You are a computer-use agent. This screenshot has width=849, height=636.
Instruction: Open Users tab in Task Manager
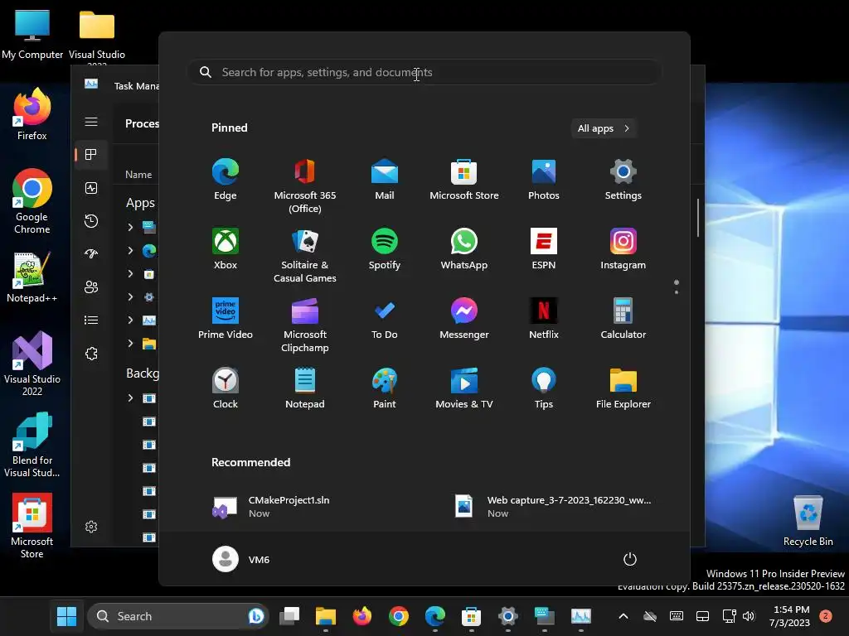pyautogui.click(x=91, y=287)
